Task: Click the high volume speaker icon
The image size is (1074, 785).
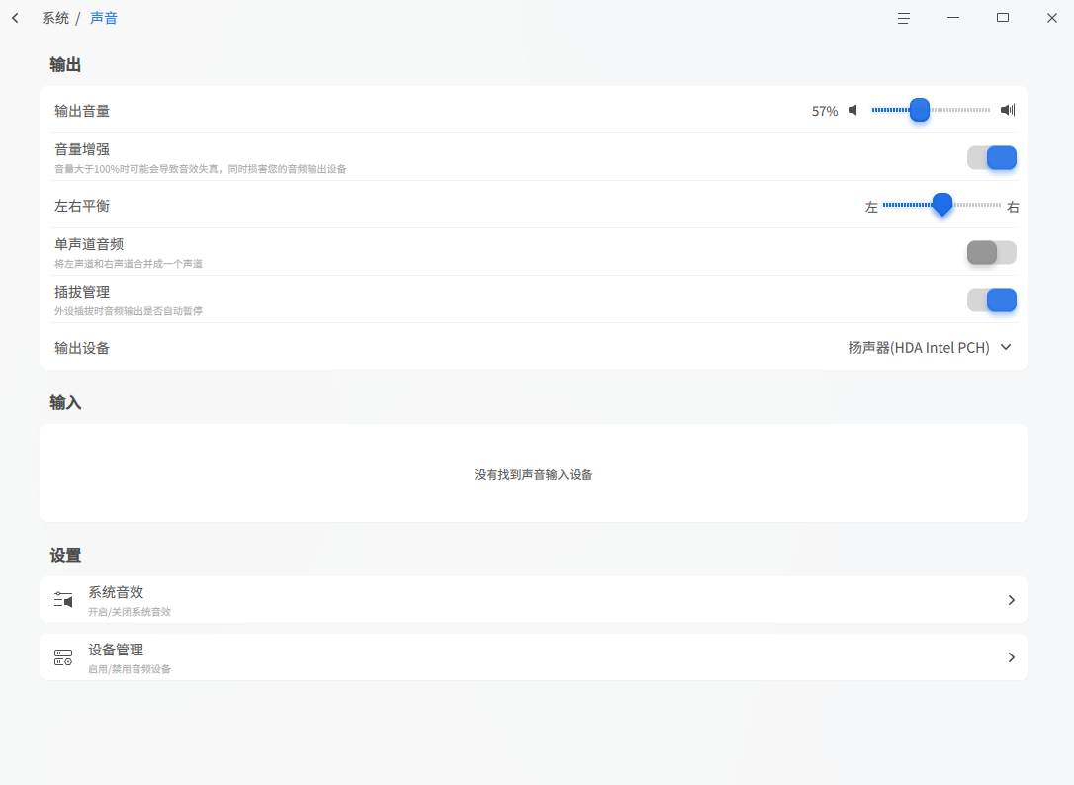Action: tap(1008, 111)
